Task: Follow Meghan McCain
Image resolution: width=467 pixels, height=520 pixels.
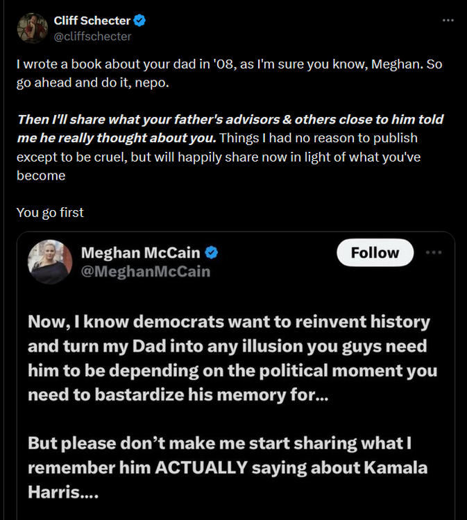Action: coord(375,253)
